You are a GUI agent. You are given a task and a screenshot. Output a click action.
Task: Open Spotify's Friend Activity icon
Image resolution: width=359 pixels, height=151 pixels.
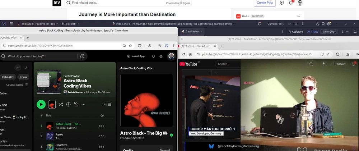pos(161,56)
